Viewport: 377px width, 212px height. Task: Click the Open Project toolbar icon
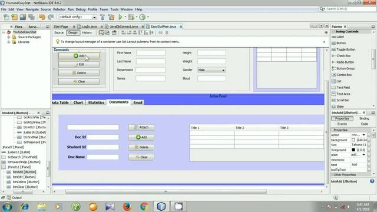coord(23,17)
